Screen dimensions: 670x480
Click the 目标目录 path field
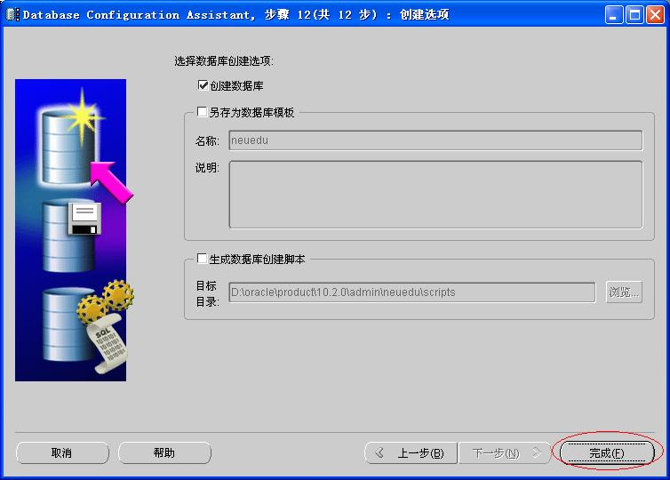412,292
